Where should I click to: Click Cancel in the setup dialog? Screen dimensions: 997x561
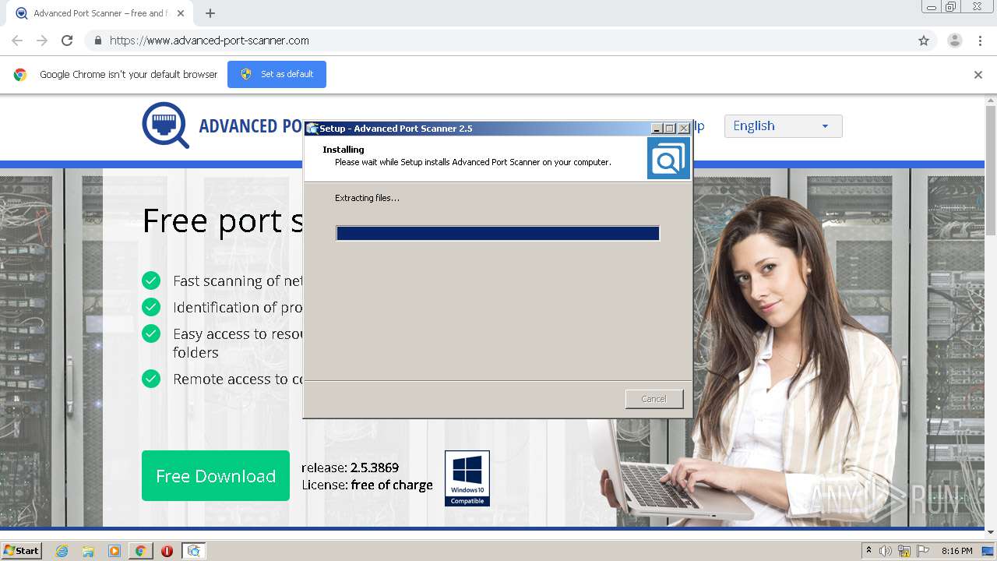click(x=654, y=399)
